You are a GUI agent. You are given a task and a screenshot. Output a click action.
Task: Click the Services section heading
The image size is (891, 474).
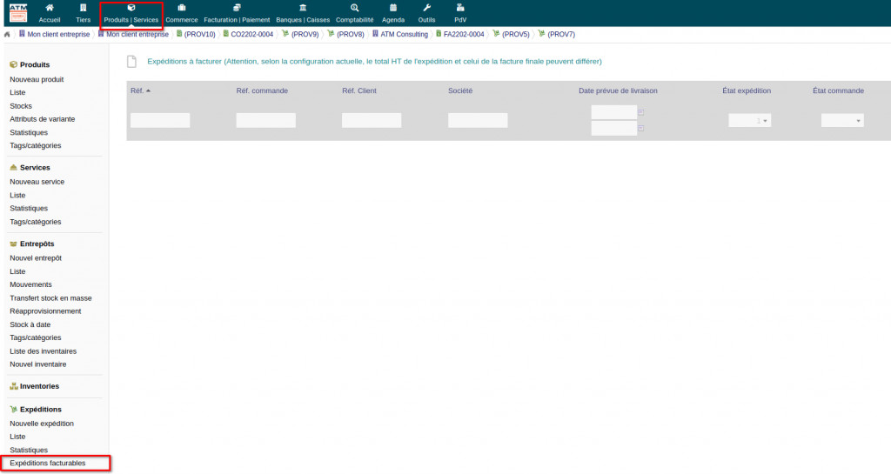click(35, 168)
